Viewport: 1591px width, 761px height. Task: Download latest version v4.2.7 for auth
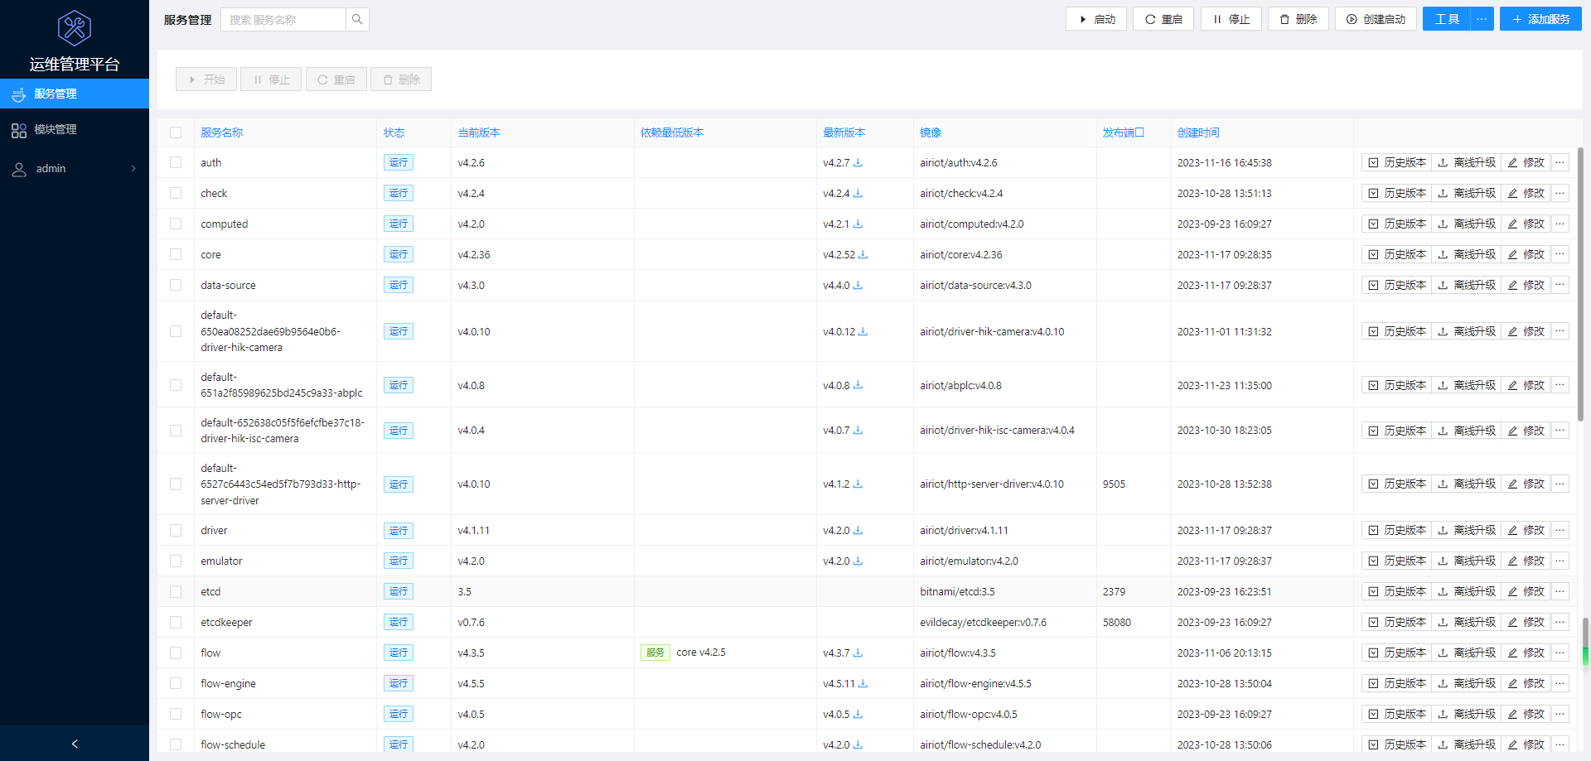pos(858,162)
